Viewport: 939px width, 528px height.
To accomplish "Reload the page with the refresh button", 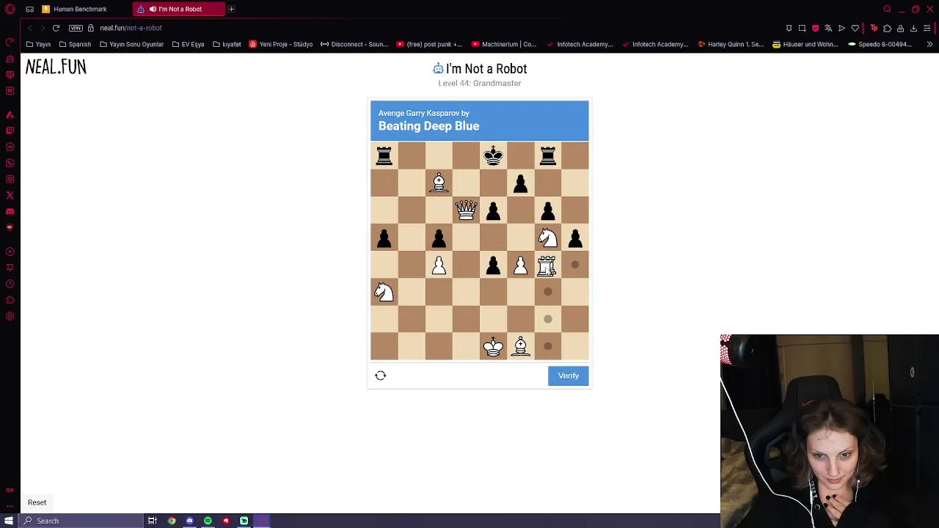I will coord(56,28).
